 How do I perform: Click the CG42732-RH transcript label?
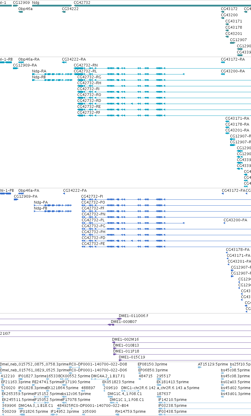tap(89, 83)
